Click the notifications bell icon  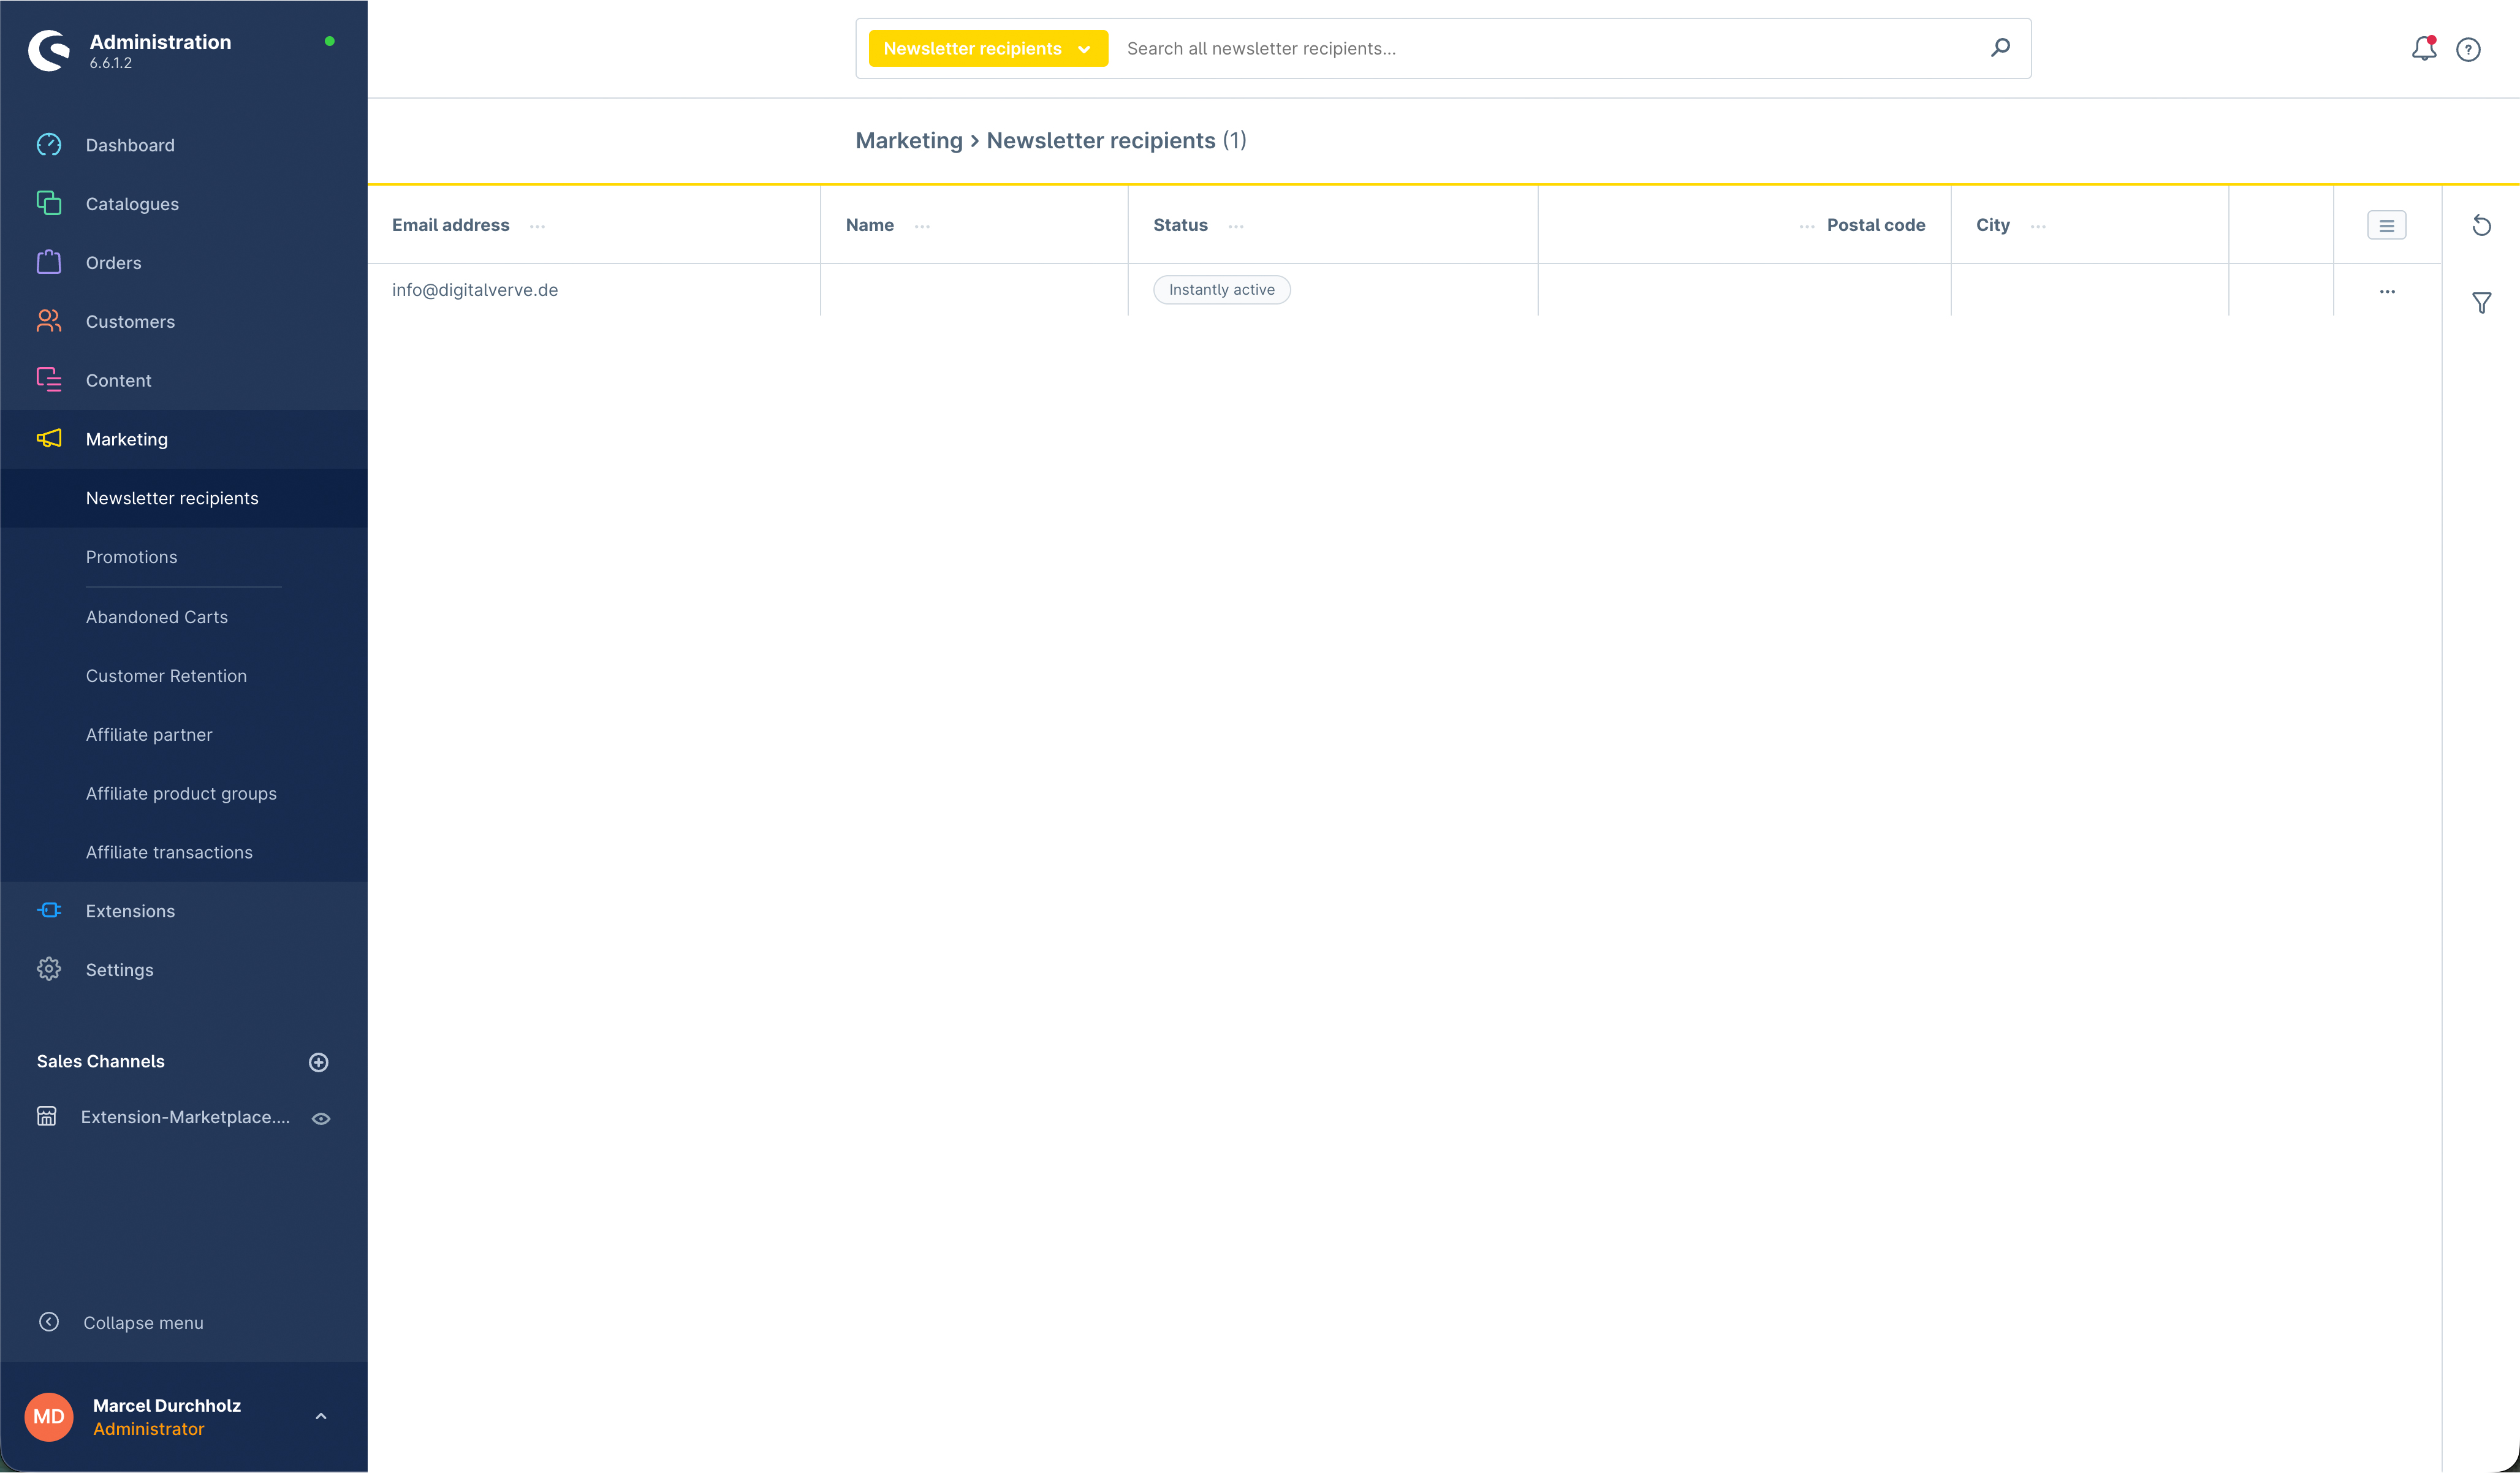2423,48
